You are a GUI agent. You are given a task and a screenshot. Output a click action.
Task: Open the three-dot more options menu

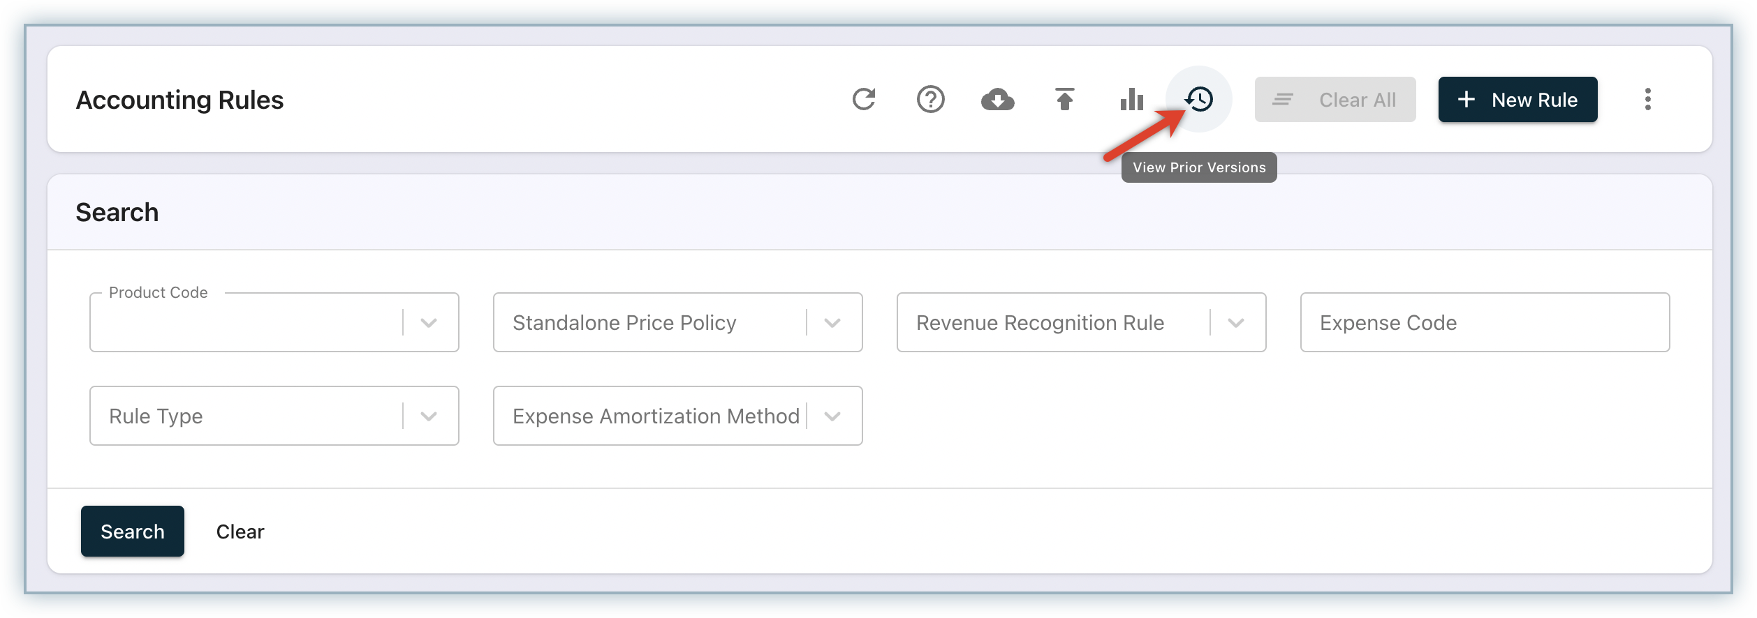[1648, 100]
